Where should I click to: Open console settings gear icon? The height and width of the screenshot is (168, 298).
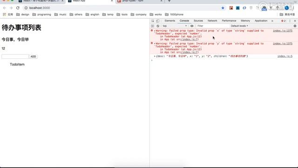[295, 26]
